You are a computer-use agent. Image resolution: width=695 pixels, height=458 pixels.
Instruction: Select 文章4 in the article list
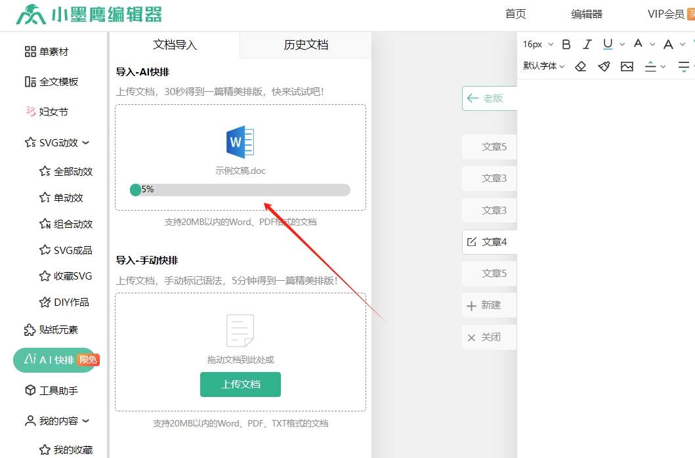pyautogui.click(x=490, y=242)
